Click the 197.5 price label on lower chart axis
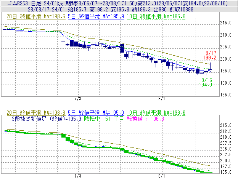 (x=226, y=167)
